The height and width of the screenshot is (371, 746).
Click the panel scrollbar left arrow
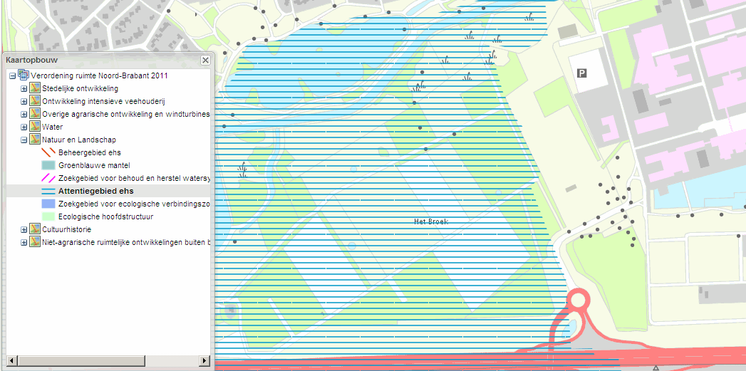click(12, 360)
